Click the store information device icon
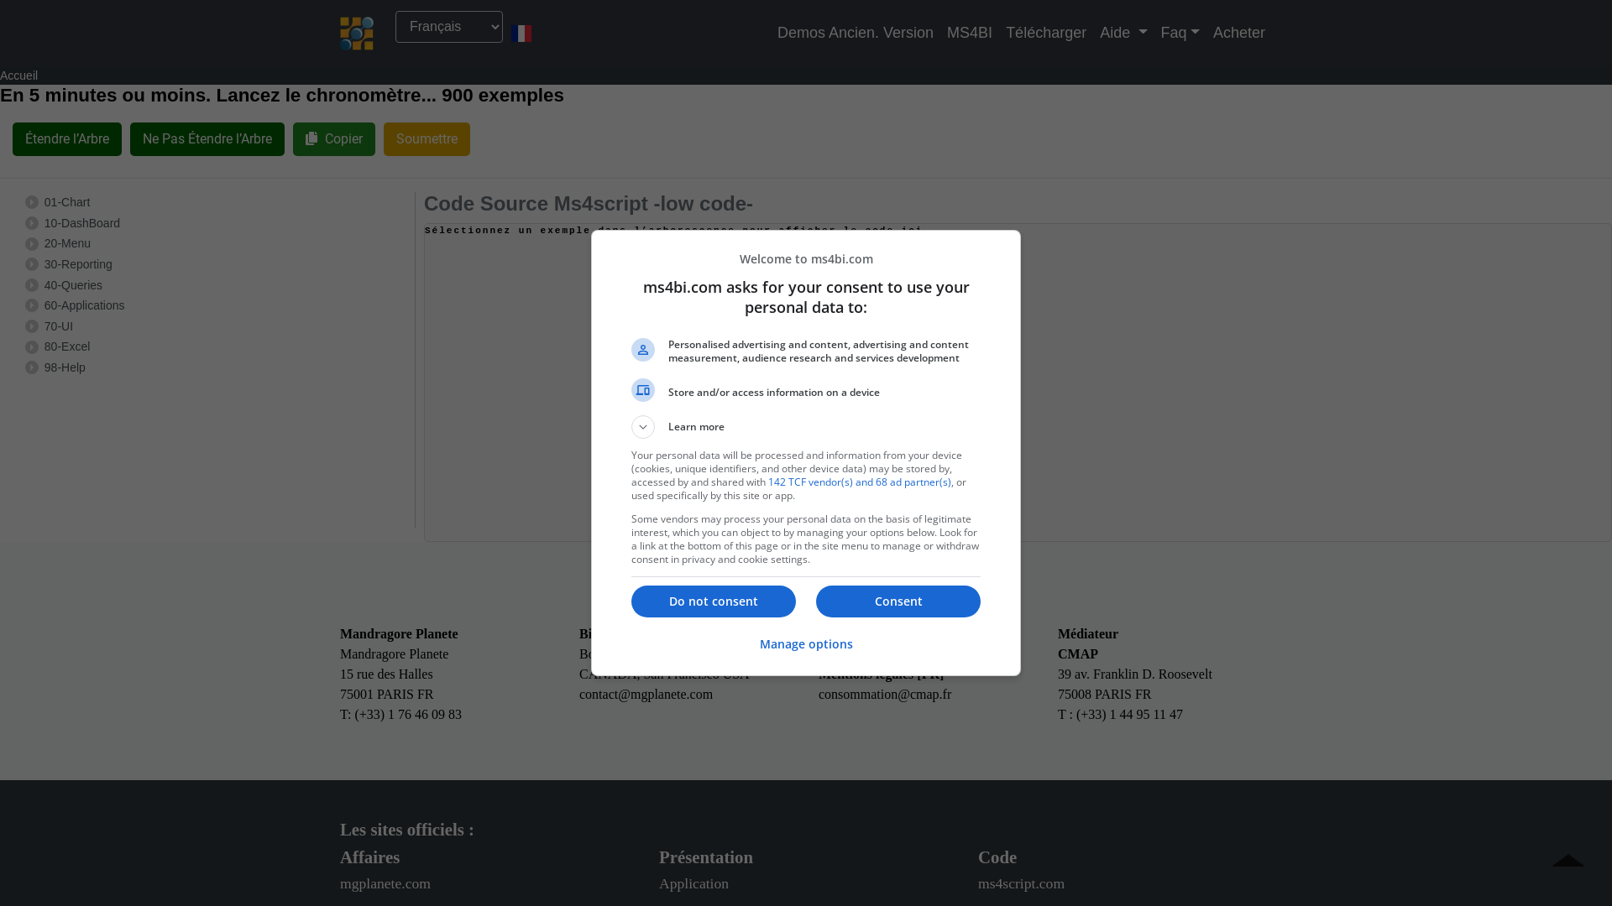The width and height of the screenshot is (1612, 906). point(643,390)
